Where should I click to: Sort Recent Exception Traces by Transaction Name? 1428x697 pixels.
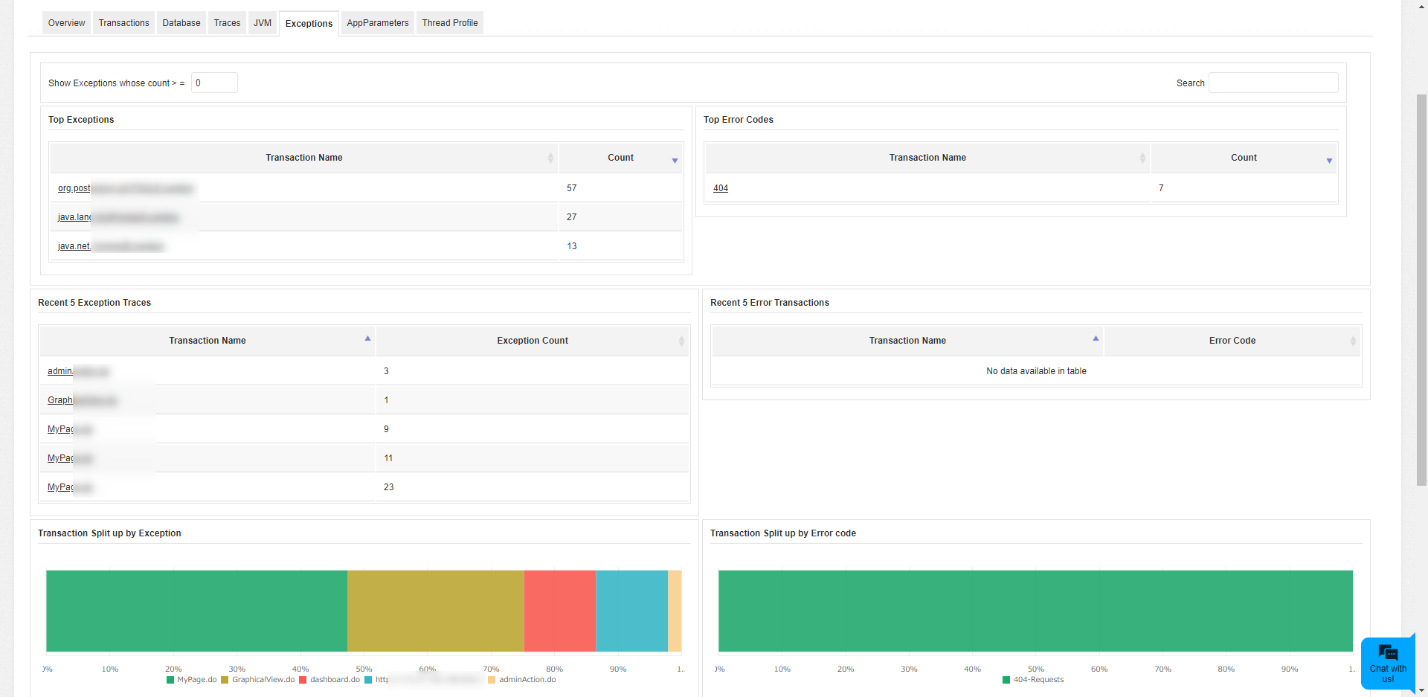coord(367,339)
